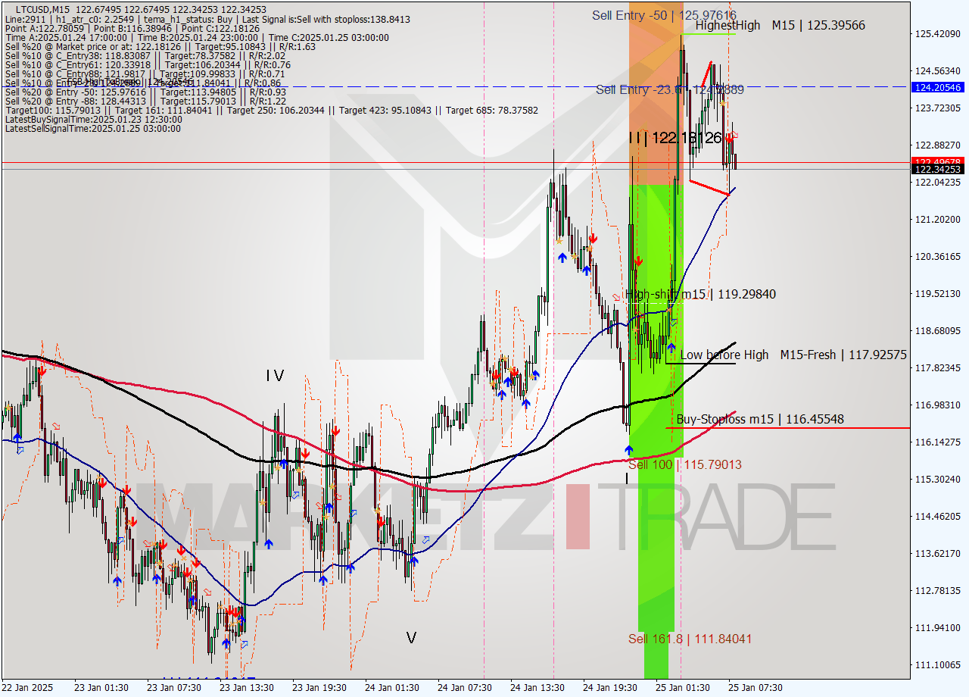Viewport: 969px width, 697px height.
Task: Click the 114.46205 price axis value
Action: coord(938,517)
